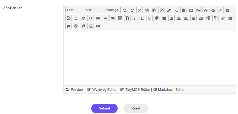The height and width of the screenshot is (114, 238).
Task: Click the music note audio icon
Action: tap(83, 26)
